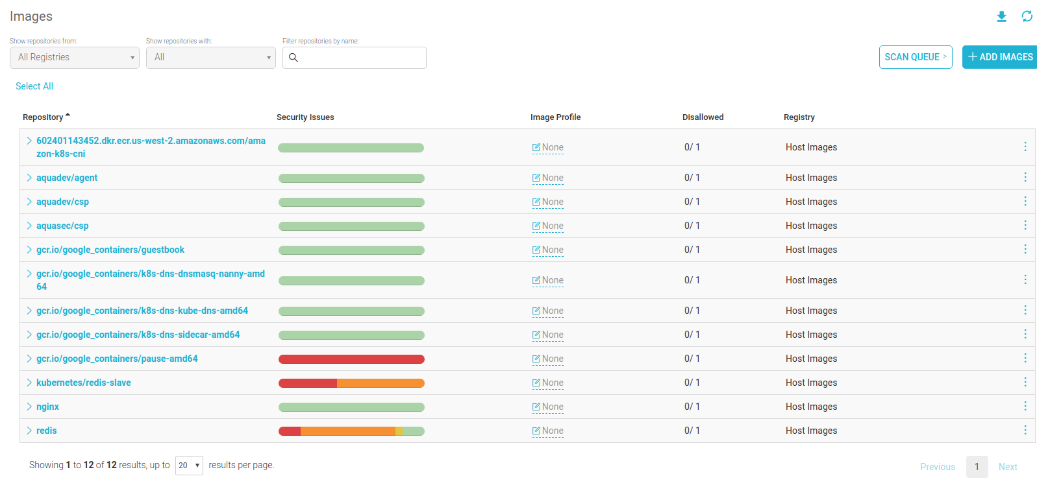Expand the aquadev/agent row
Viewport: 1037px width, 498px height.
[29, 178]
